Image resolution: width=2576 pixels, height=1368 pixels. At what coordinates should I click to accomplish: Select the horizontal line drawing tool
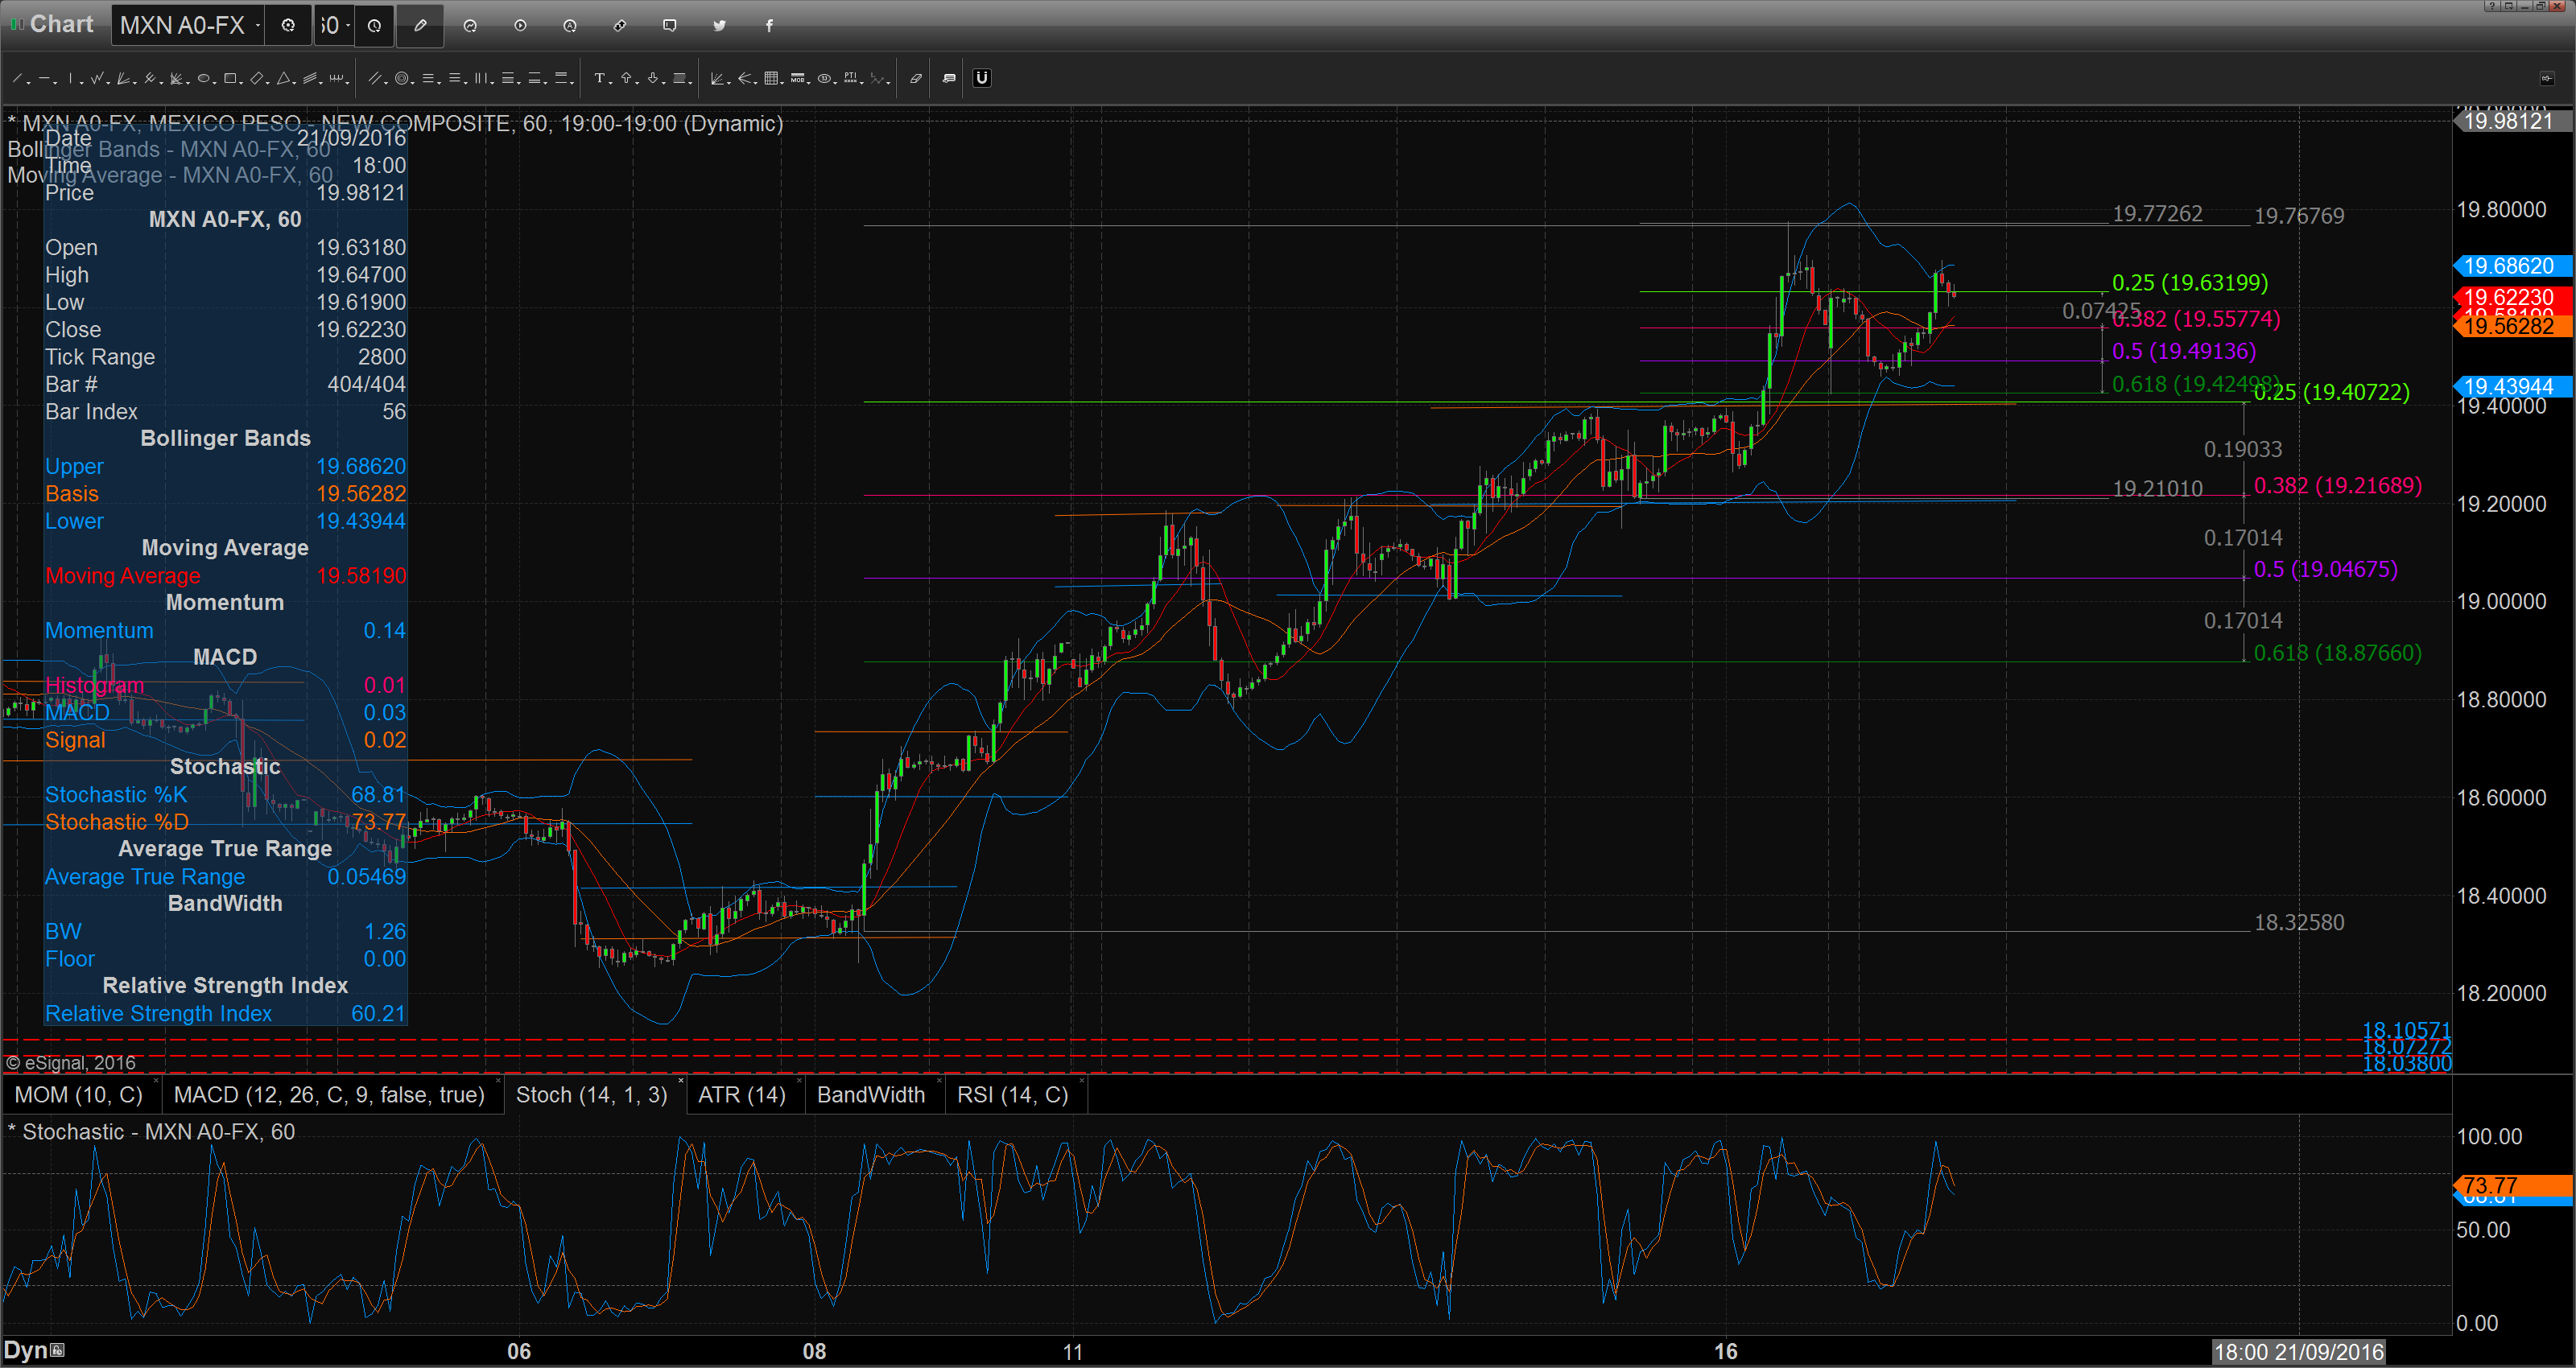(44, 78)
